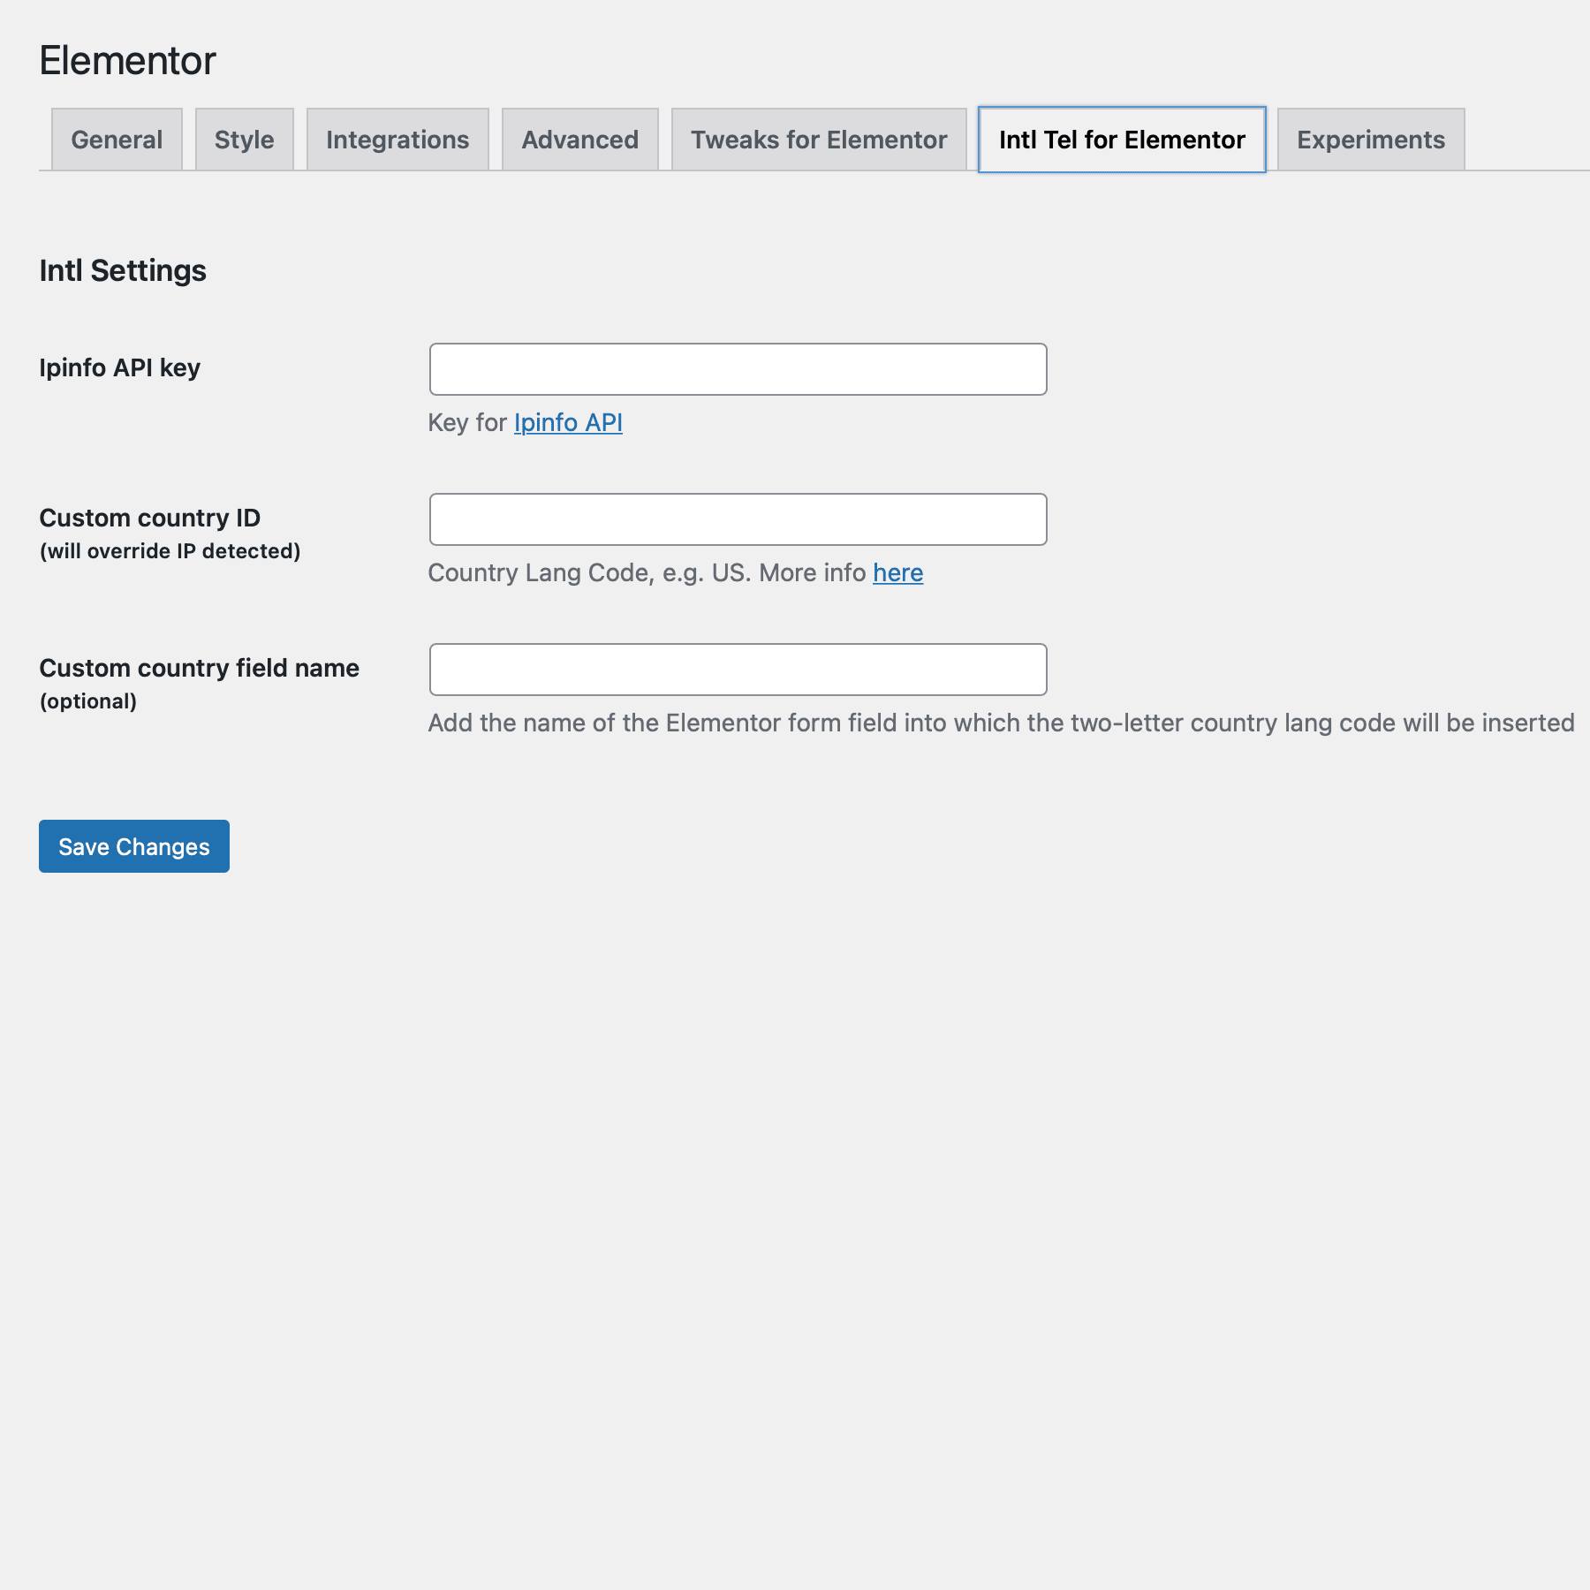The width and height of the screenshot is (1590, 1590).
Task: Switch to the Style tab
Action: (245, 140)
